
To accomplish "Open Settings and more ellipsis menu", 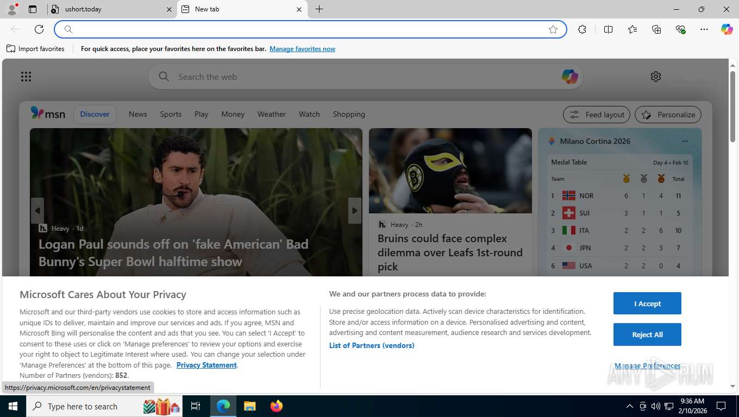I will click(x=704, y=29).
